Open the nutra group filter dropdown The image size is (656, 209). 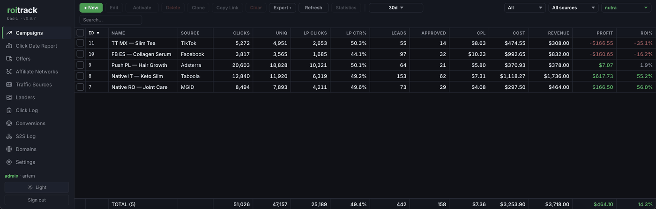[x=627, y=7]
